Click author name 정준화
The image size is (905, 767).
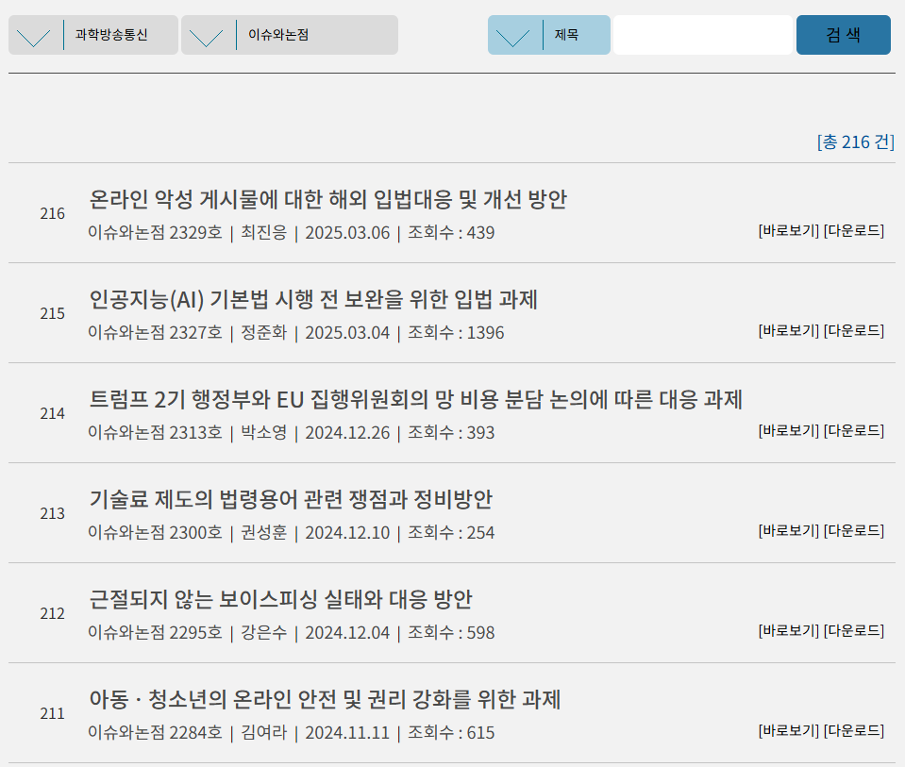[264, 332]
